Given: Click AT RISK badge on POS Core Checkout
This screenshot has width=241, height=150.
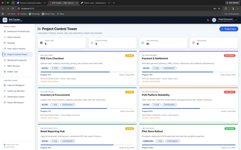Looking at the screenshot, I should pos(130,55).
